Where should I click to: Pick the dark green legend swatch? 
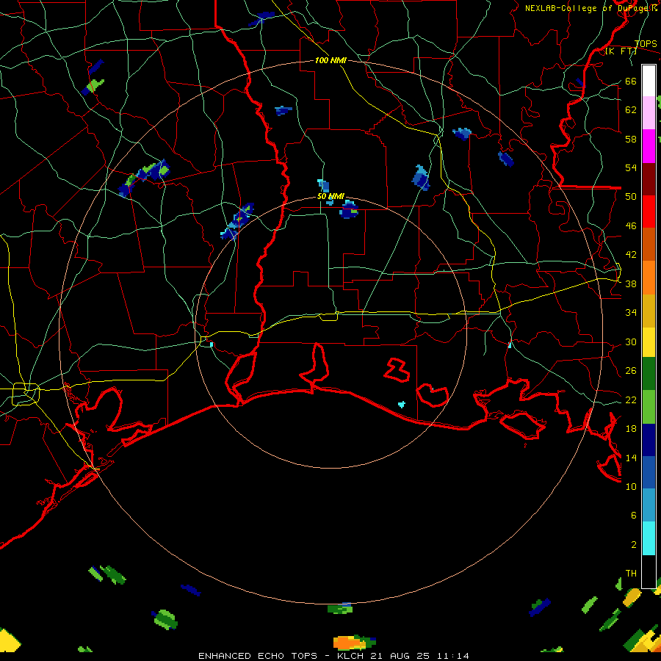pyautogui.click(x=649, y=374)
